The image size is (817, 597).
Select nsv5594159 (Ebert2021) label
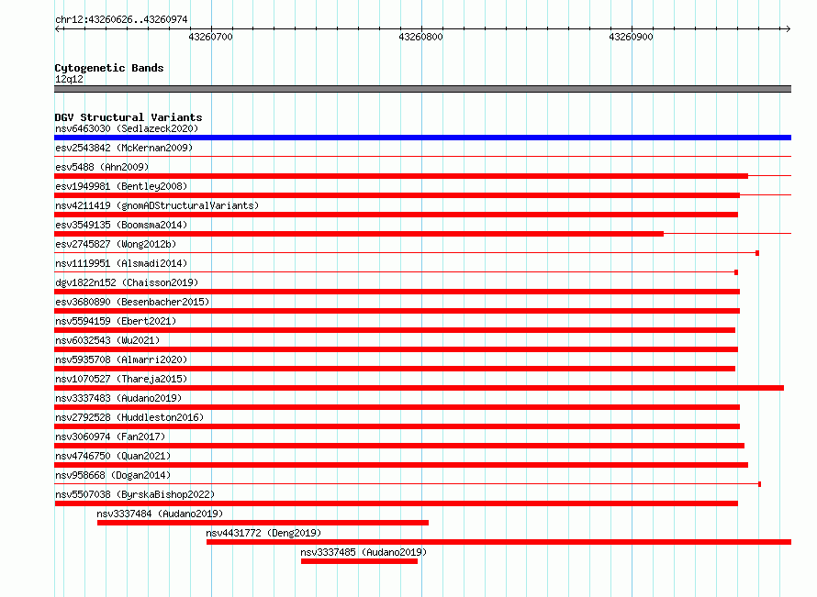click(116, 321)
